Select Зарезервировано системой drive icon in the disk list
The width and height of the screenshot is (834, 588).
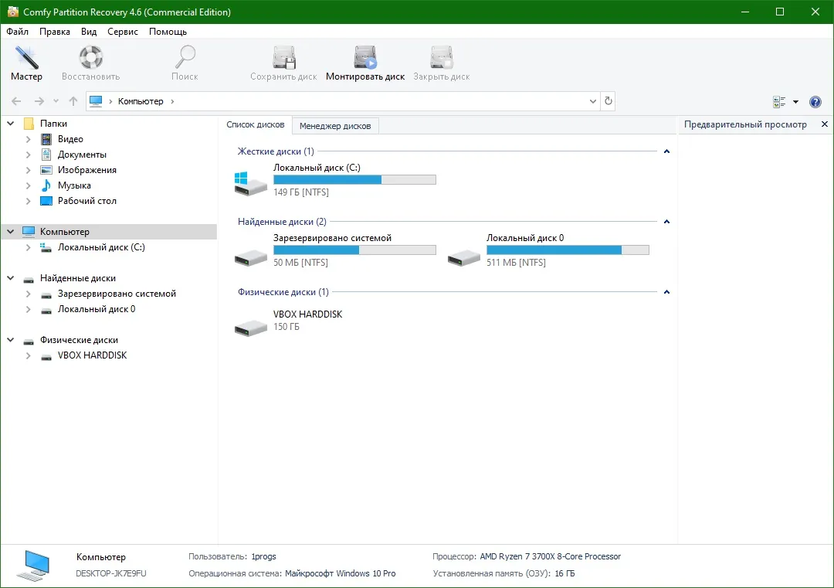click(250, 257)
